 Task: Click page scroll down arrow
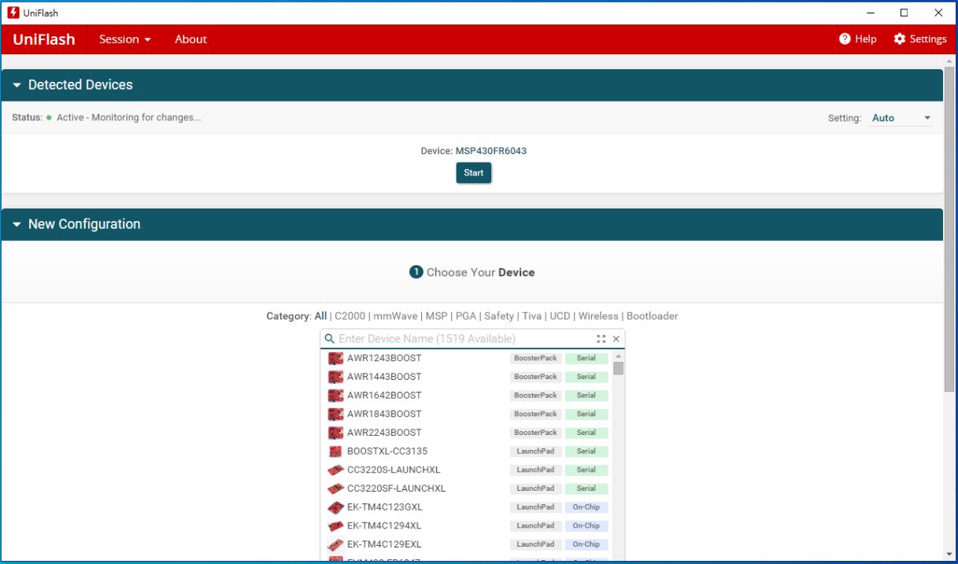(950, 555)
